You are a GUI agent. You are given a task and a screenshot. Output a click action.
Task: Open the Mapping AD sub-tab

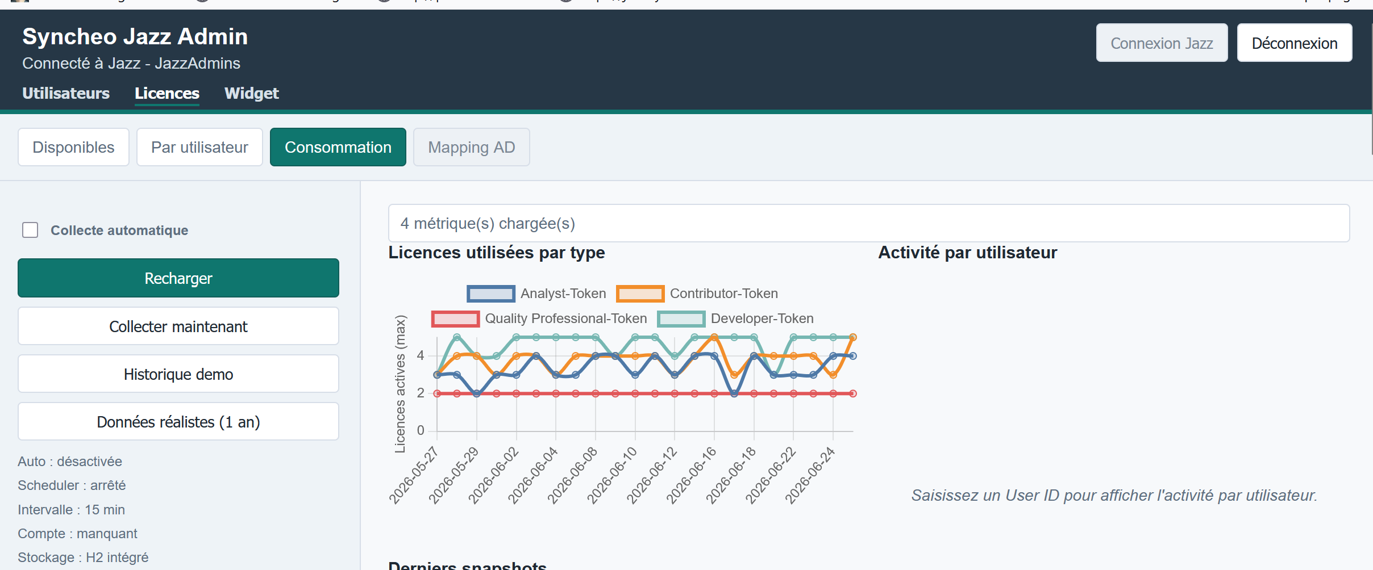[472, 147]
